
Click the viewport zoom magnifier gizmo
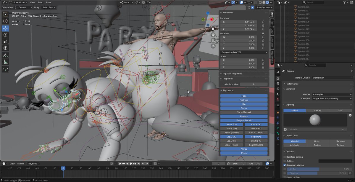pos(213,29)
